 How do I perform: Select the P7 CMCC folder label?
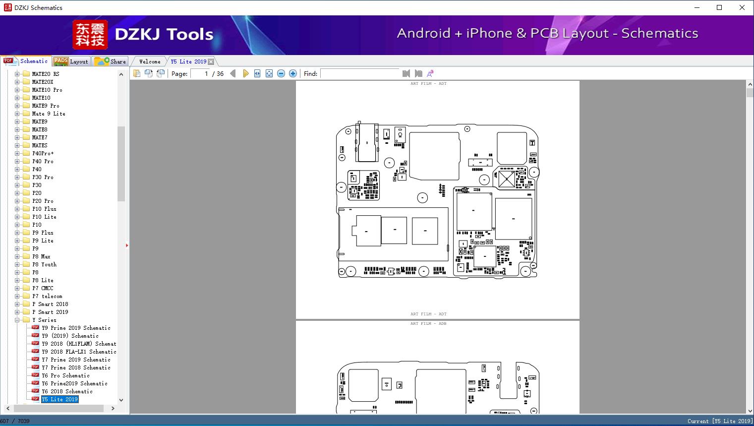43,288
